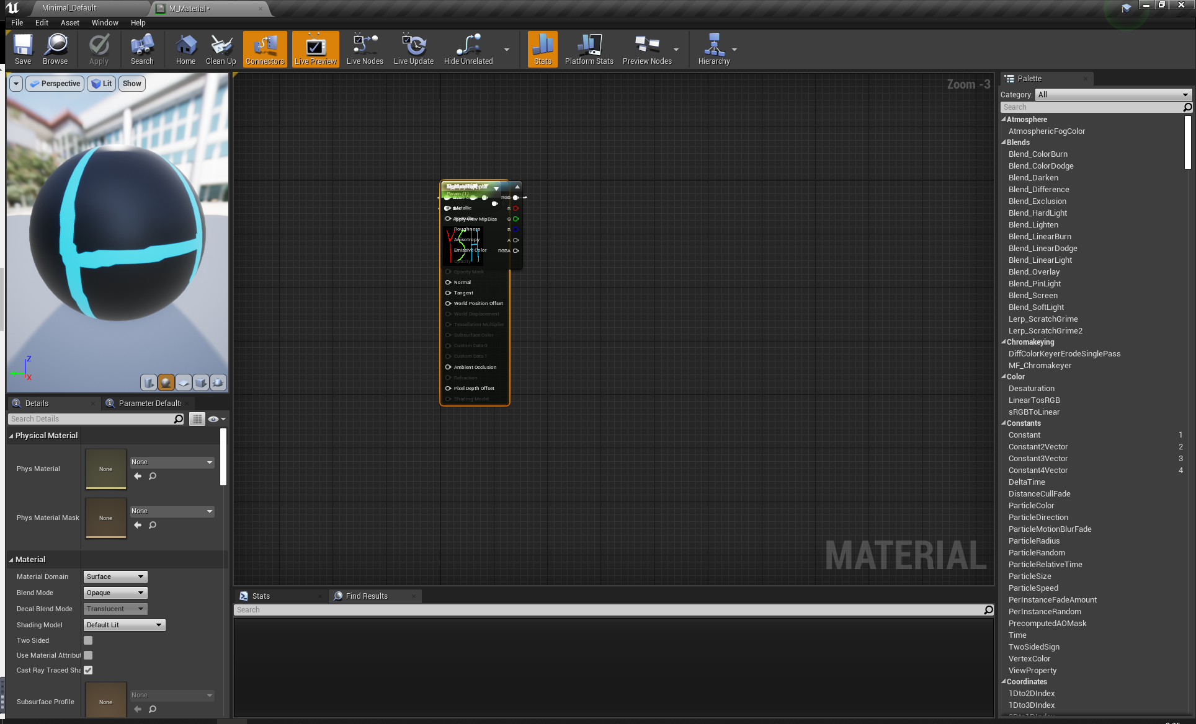The height and width of the screenshot is (724, 1196).
Task: Enable Live Preview in the toolbar
Action: (315, 49)
